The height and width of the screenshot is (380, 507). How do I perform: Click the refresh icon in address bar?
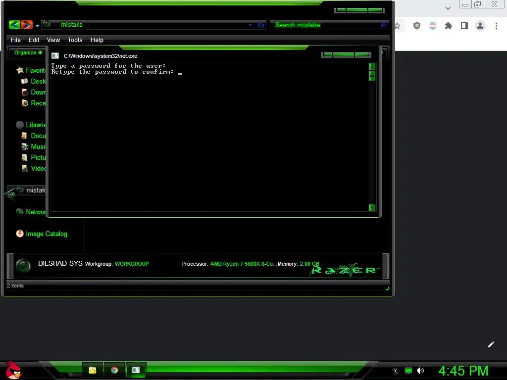point(261,25)
